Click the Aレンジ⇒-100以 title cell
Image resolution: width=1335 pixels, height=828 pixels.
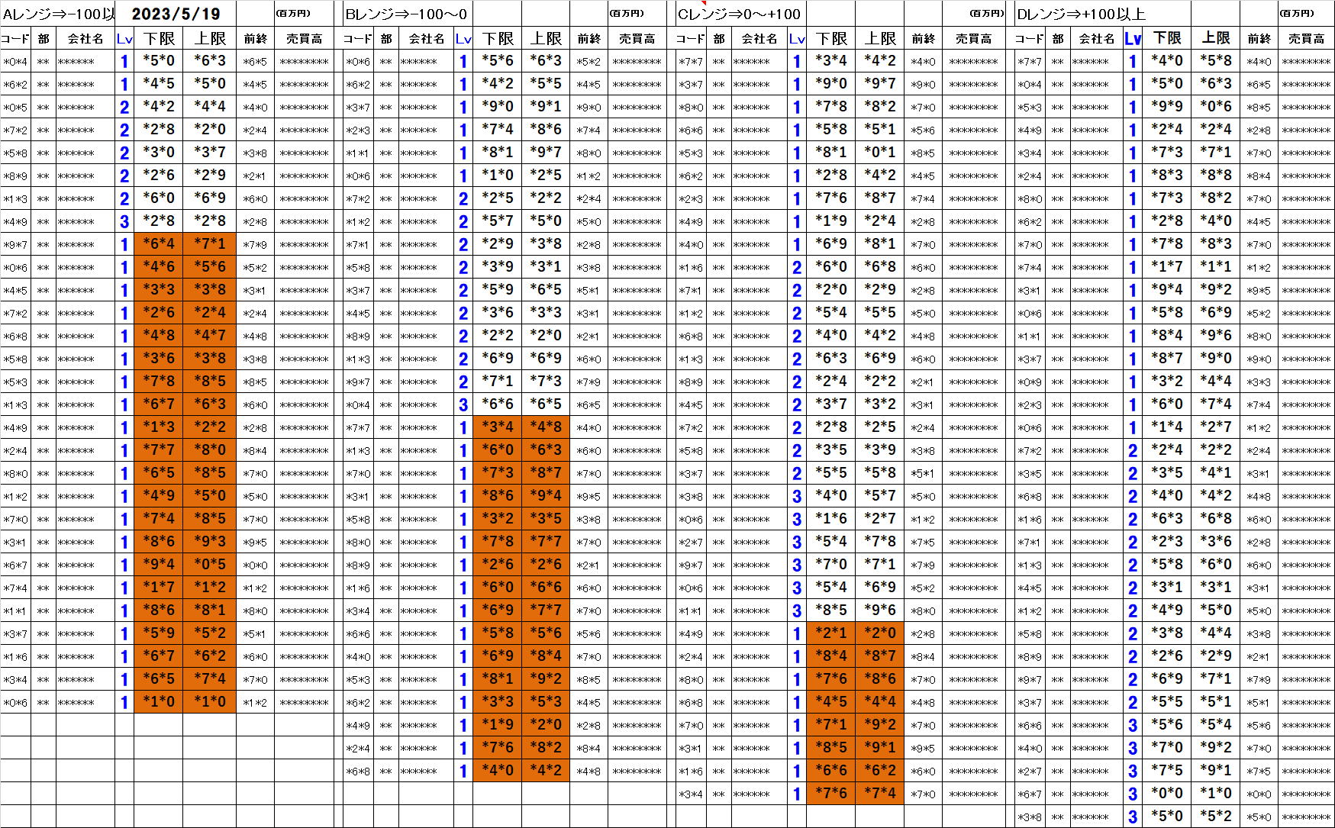point(58,14)
